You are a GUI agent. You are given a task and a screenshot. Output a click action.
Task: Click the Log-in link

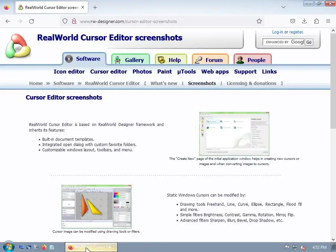[278, 32]
